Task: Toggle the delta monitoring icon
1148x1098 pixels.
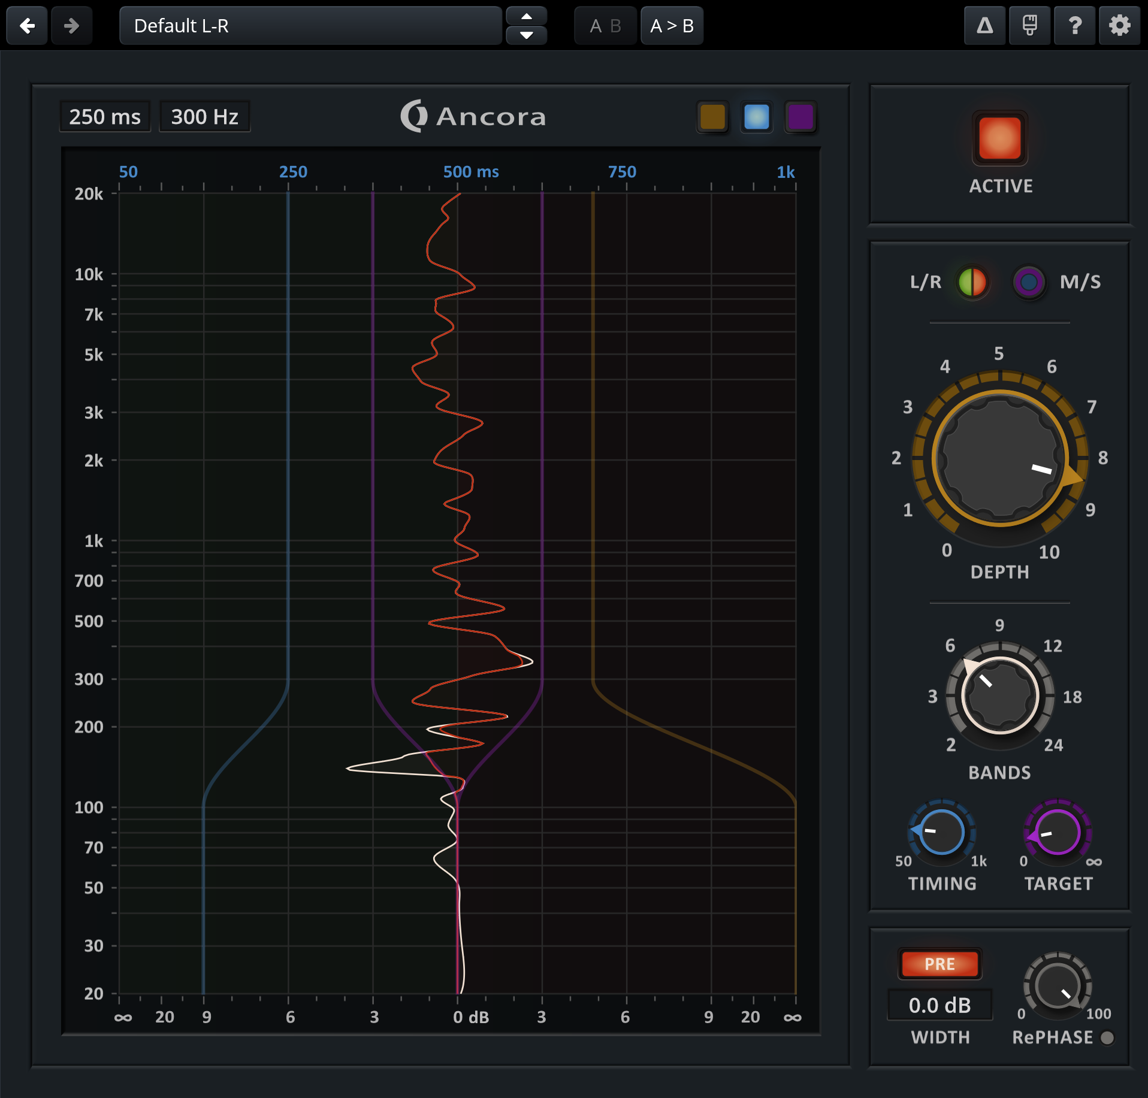Action: tap(984, 26)
